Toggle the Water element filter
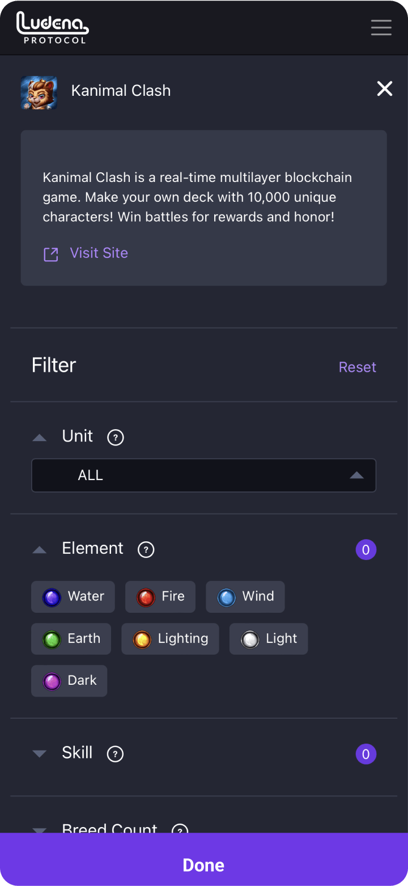This screenshot has height=886, width=408. (73, 597)
